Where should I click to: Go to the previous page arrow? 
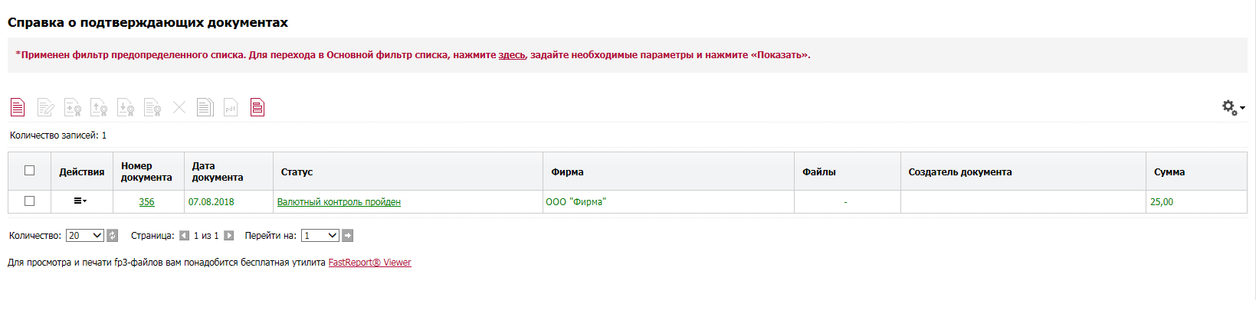coord(184,236)
